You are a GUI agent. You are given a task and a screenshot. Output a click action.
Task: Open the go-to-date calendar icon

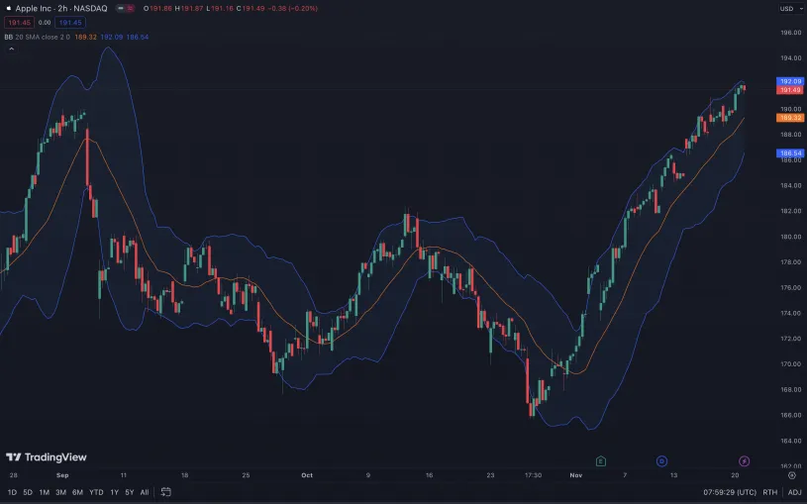coord(166,492)
